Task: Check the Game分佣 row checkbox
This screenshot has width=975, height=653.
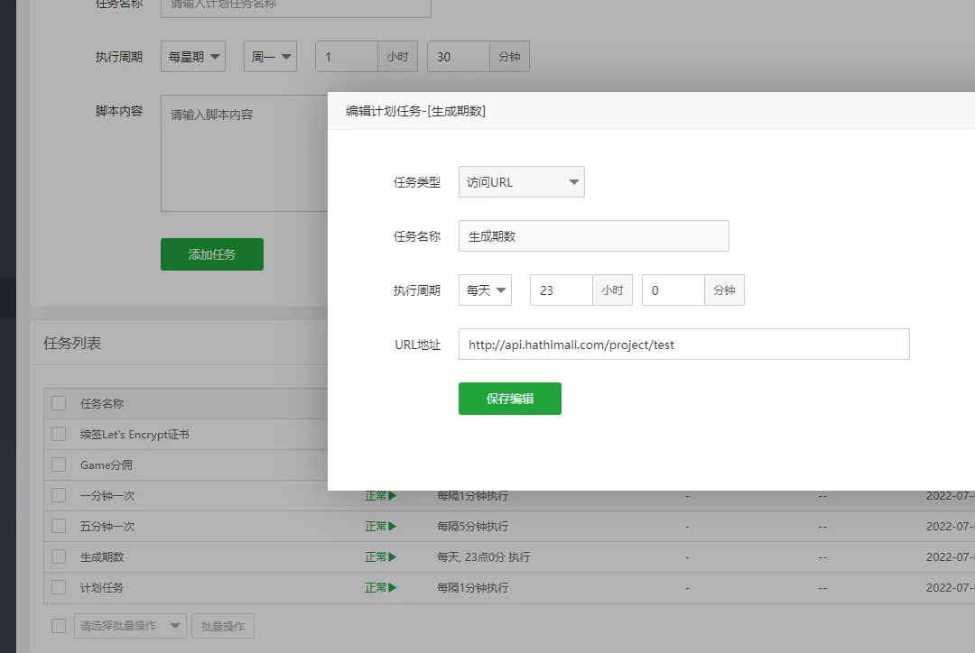Action: point(59,464)
